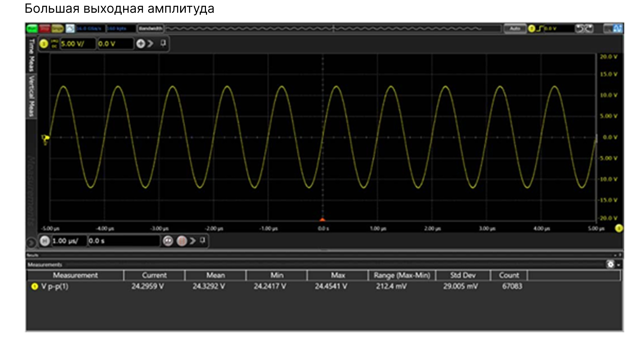Click the 5.00 V/ vertical scale field
The width and height of the screenshot is (637, 344).
coord(78,44)
